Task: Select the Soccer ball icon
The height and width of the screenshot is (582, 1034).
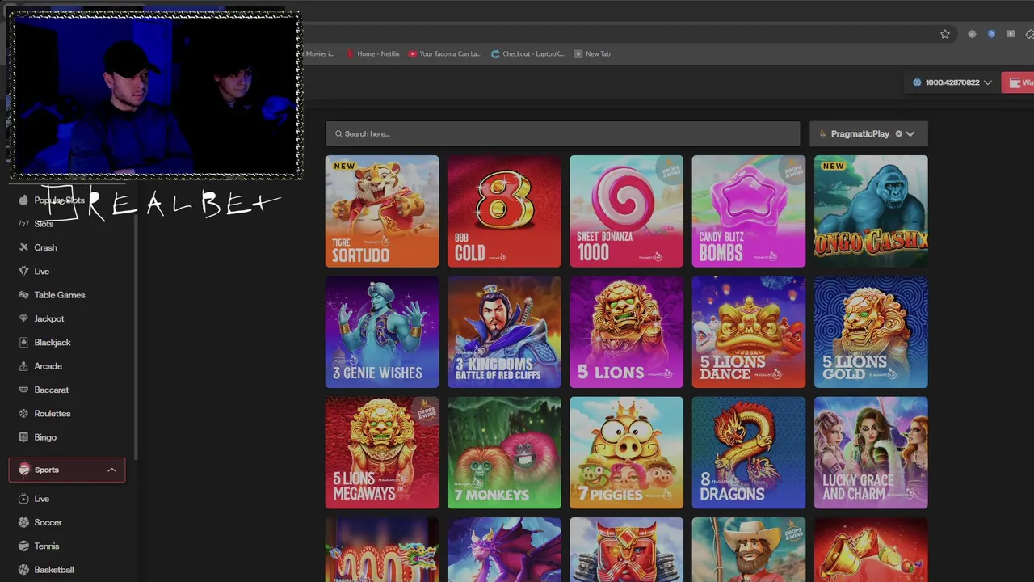Action: 23,522
